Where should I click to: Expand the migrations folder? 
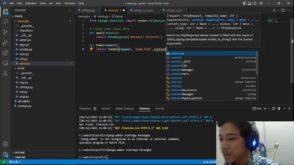click(43, 30)
